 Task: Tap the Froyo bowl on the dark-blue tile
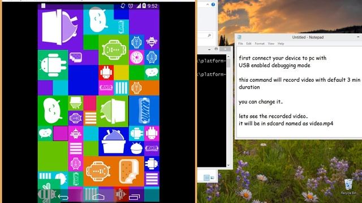coord(113,142)
